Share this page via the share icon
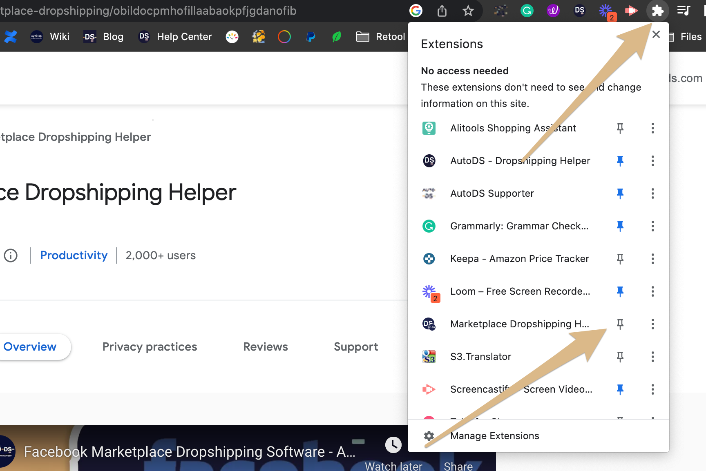Viewport: 706px width, 471px height. pyautogui.click(x=442, y=11)
